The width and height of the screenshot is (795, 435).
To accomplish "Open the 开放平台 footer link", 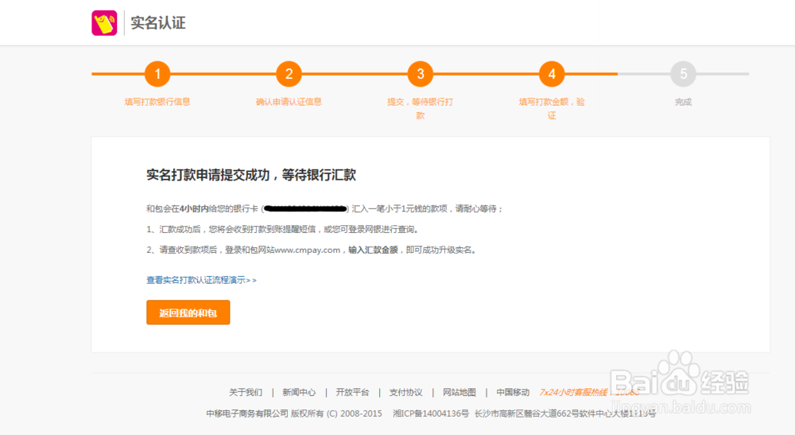I will [x=352, y=392].
